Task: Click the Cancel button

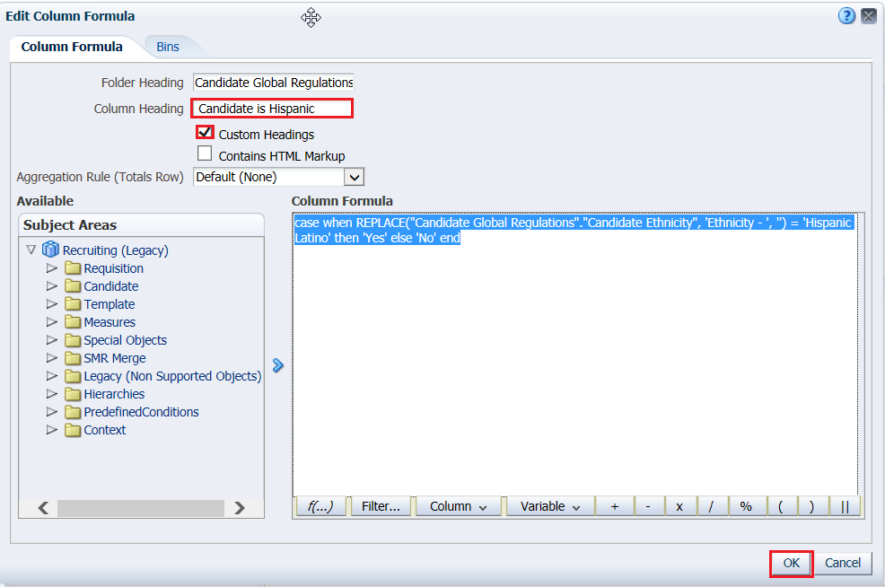Action: tap(843, 563)
